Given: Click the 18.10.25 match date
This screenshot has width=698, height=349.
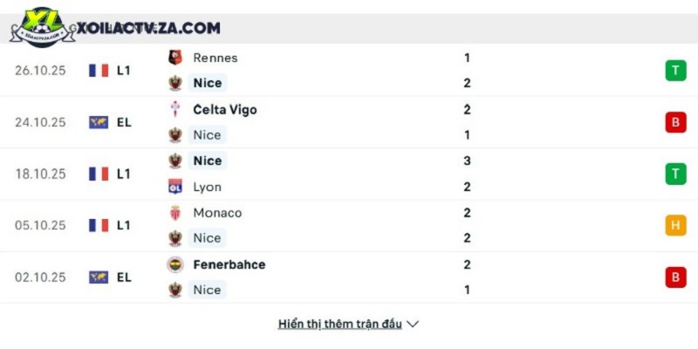Looking at the screenshot, I should [x=40, y=174].
